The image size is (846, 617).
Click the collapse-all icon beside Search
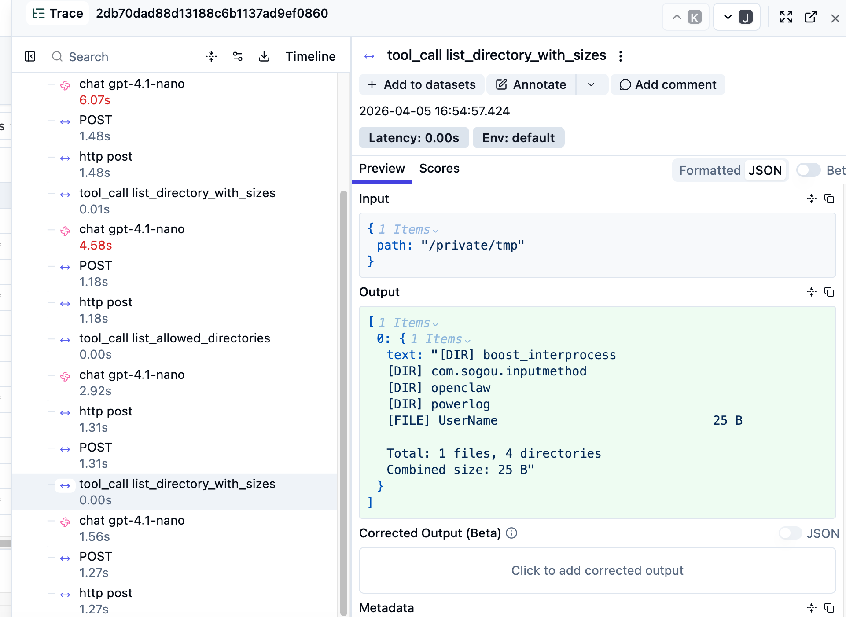click(211, 56)
